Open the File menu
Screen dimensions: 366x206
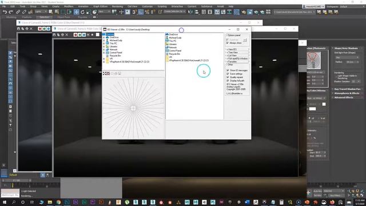click(4, 6)
